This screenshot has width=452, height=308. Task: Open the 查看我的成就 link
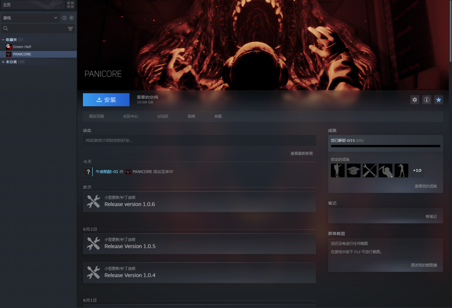pyautogui.click(x=425, y=186)
